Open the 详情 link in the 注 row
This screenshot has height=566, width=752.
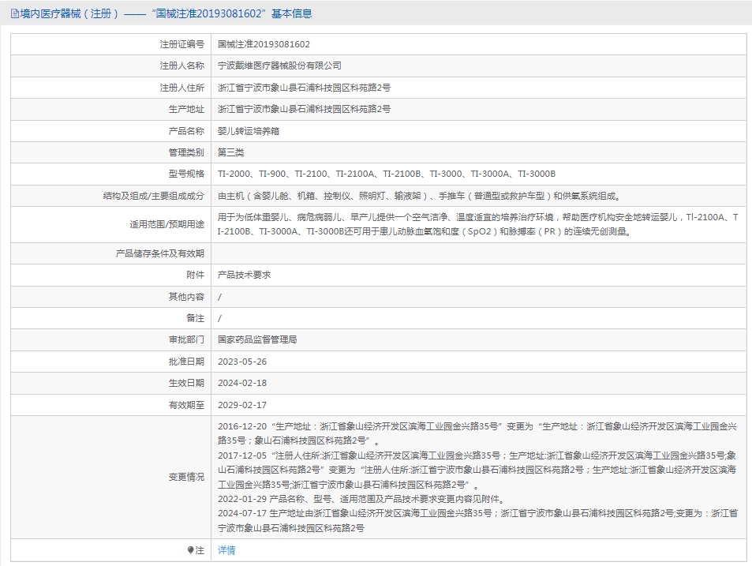[x=226, y=550]
